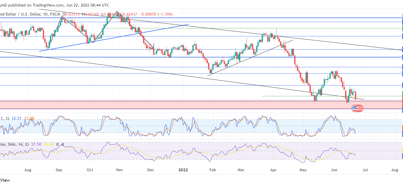
Task: Click the U.S. Dollar symbol name
Action: pos(31,14)
